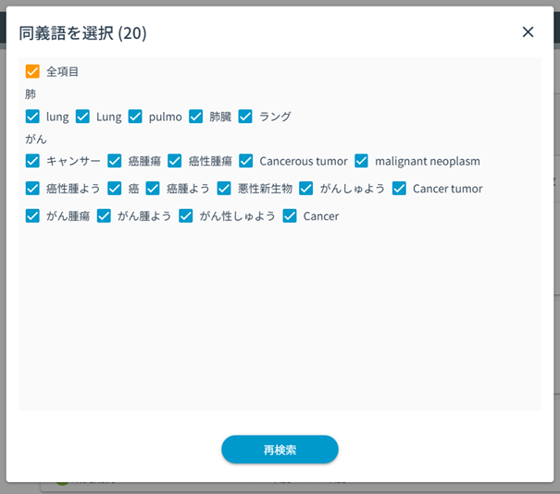
Task: Deselect malignant neoplasm synonym
Action: tap(362, 161)
